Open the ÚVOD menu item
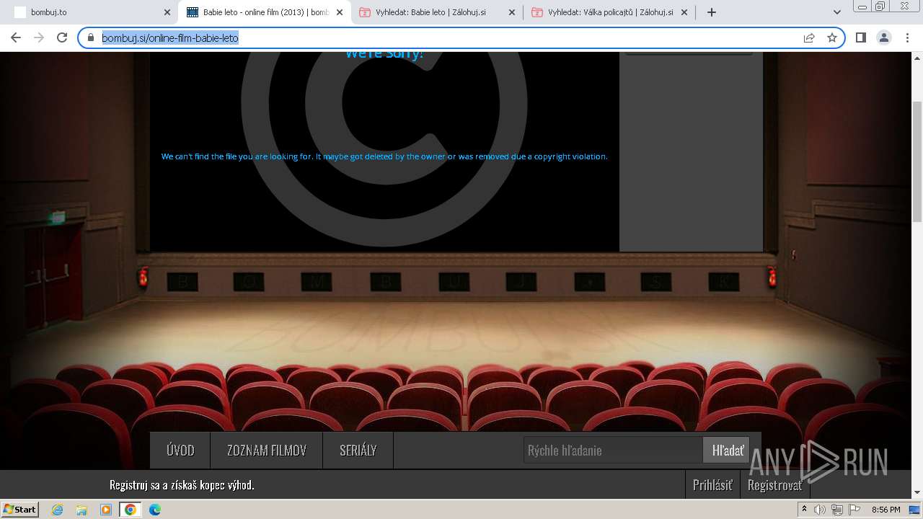 click(180, 451)
